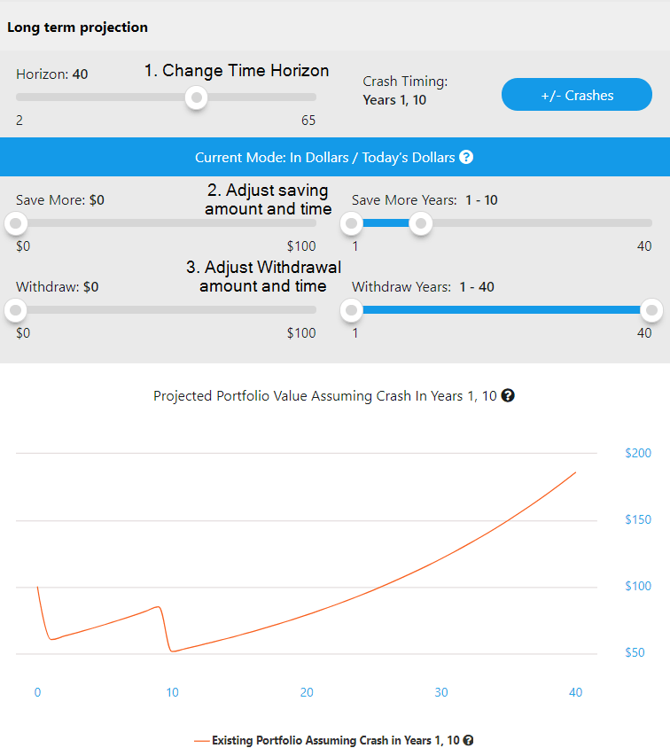Click the orange legend line marker

pyautogui.click(x=201, y=740)
